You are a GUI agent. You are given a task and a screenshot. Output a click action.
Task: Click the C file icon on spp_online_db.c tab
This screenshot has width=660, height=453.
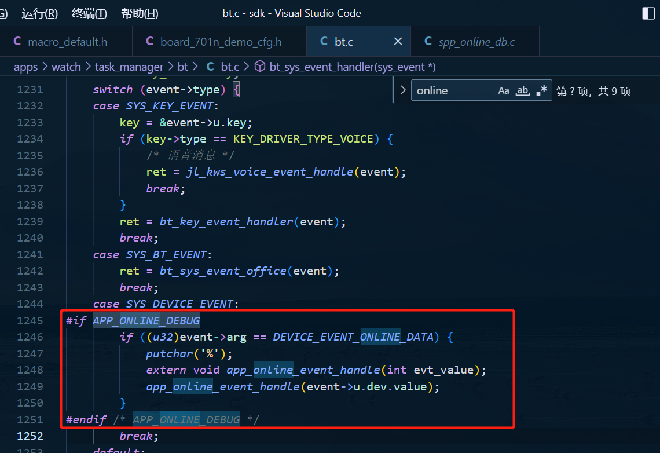pyautogui.click(x=428, y=41)
